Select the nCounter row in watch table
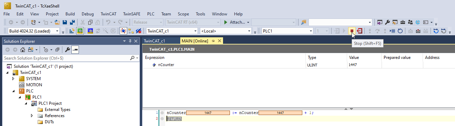This screenshot has width=455, height=126. pyautogui.click(x=299, y=65)
